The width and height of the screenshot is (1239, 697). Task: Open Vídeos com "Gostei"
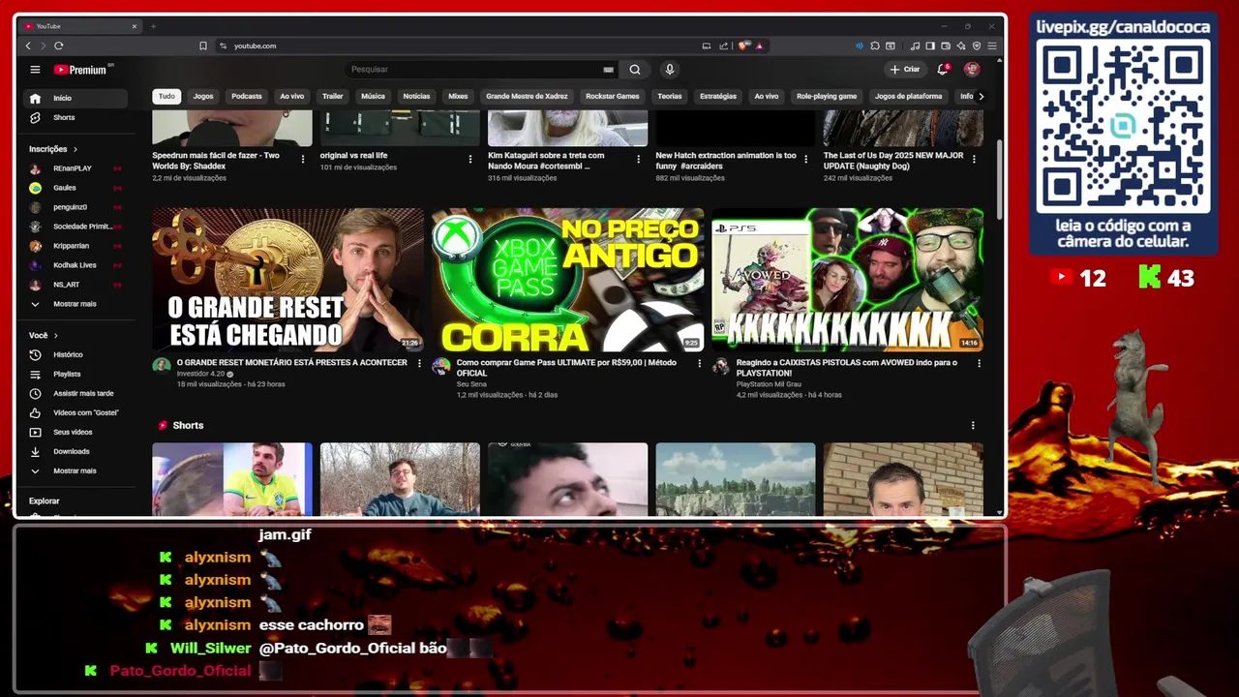pos(75,412)
